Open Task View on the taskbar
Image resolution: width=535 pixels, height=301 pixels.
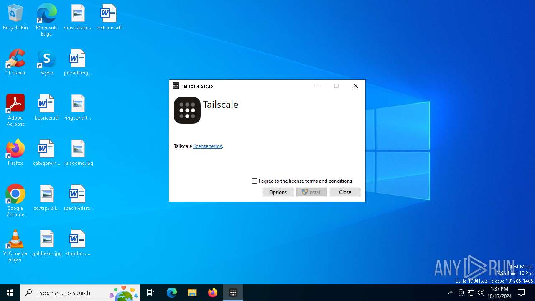(x=150, y=293)
